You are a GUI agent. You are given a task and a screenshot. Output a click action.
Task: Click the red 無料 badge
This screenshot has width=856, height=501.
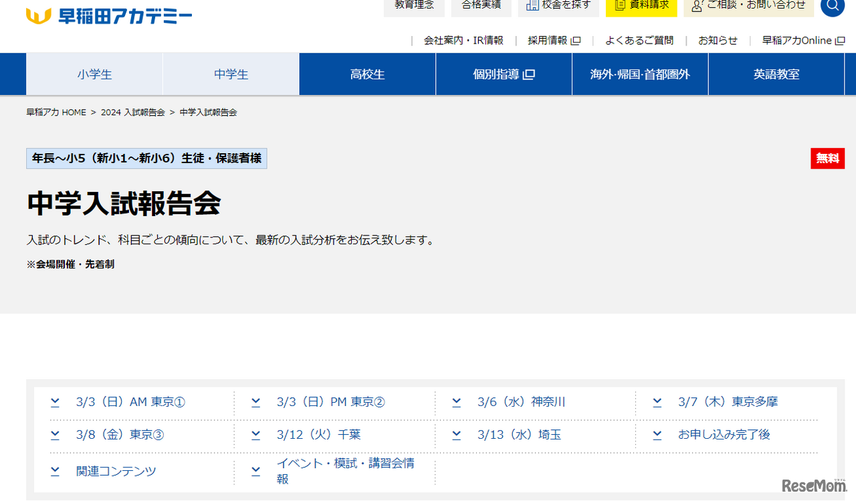point(828,159)
